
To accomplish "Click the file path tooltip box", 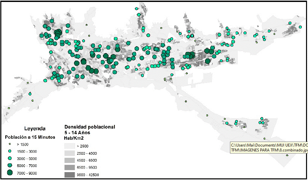I will pyautogui.click(x=269, y=147).
